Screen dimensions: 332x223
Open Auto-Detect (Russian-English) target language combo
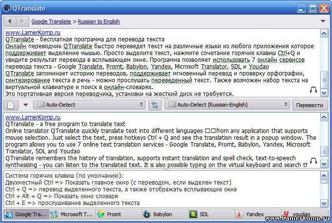[227, 105]
